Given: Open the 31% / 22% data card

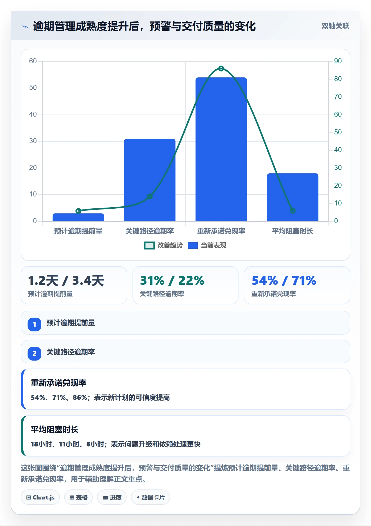Looking at the screenshot, I should [x=185, y=285].
